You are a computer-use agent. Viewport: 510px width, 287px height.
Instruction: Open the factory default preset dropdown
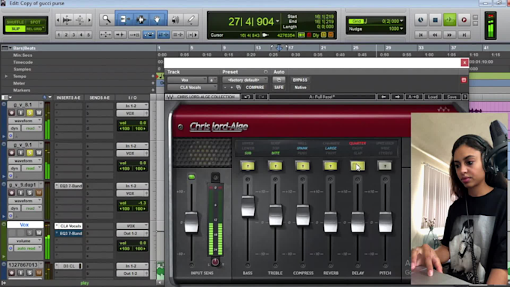pos(244,79)
